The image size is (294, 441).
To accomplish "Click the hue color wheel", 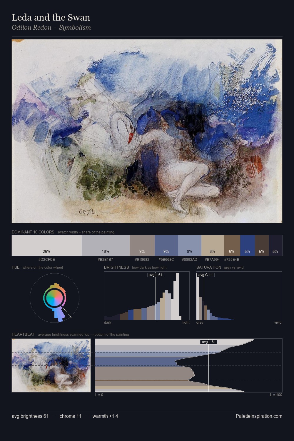I will (x=54, y=298).
